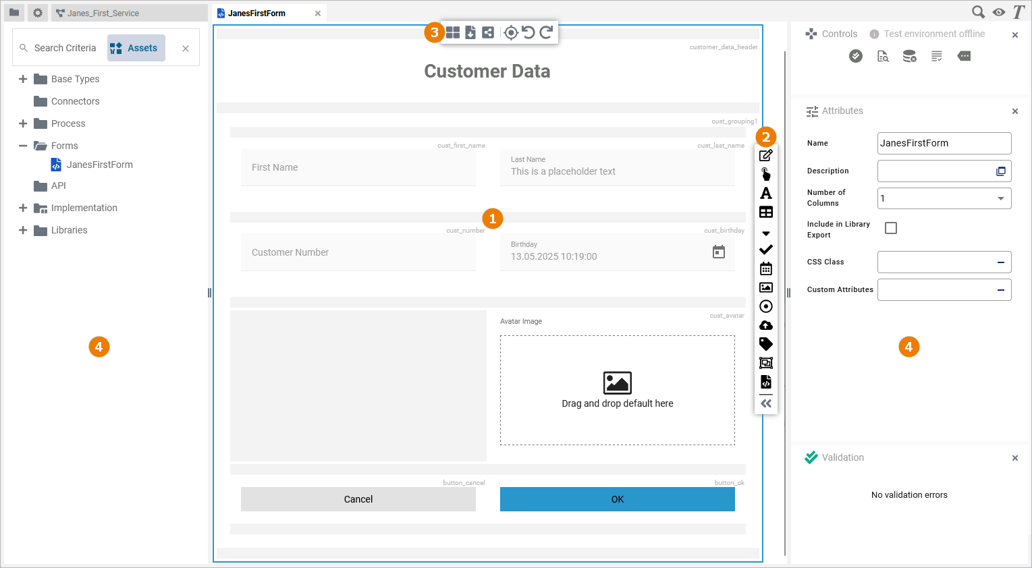Click the redo icon in form toolbar
Screen dimensions: 1032x568
click(546, 32)
